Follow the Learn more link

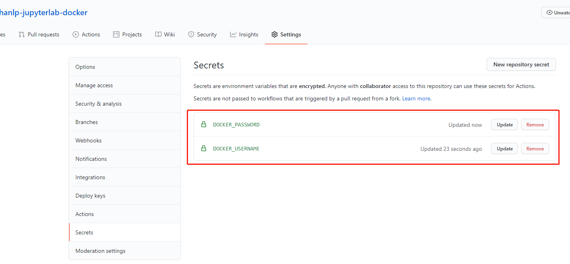[x=416, y=98]
